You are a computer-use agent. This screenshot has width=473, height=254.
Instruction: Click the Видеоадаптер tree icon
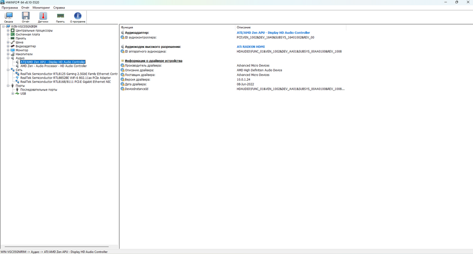pos(12,46)
